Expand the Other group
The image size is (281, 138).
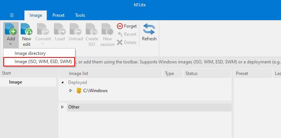(x=62, y=107)
